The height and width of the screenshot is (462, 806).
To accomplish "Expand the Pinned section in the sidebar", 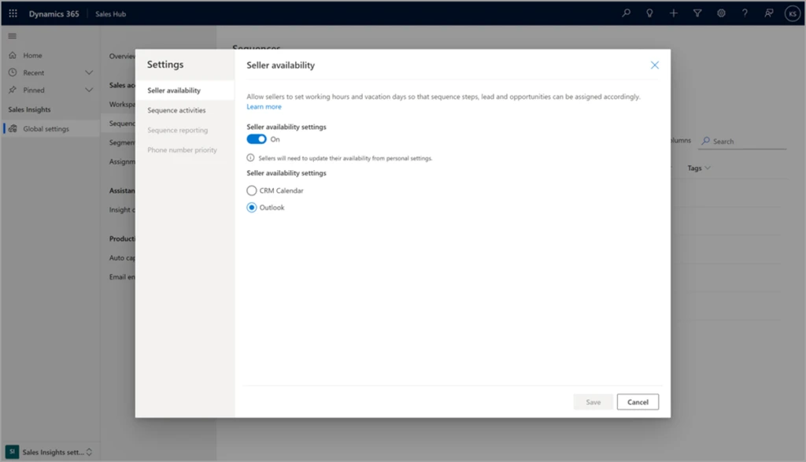I will pyautogui.click(x=89, y=91).
